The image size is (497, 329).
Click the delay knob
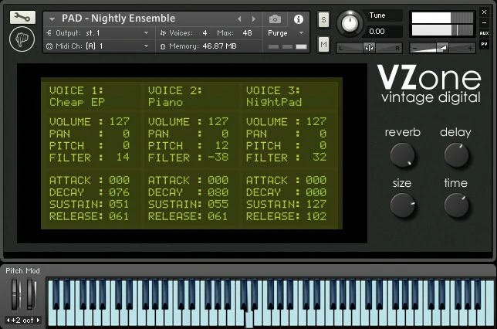(456, 154)
